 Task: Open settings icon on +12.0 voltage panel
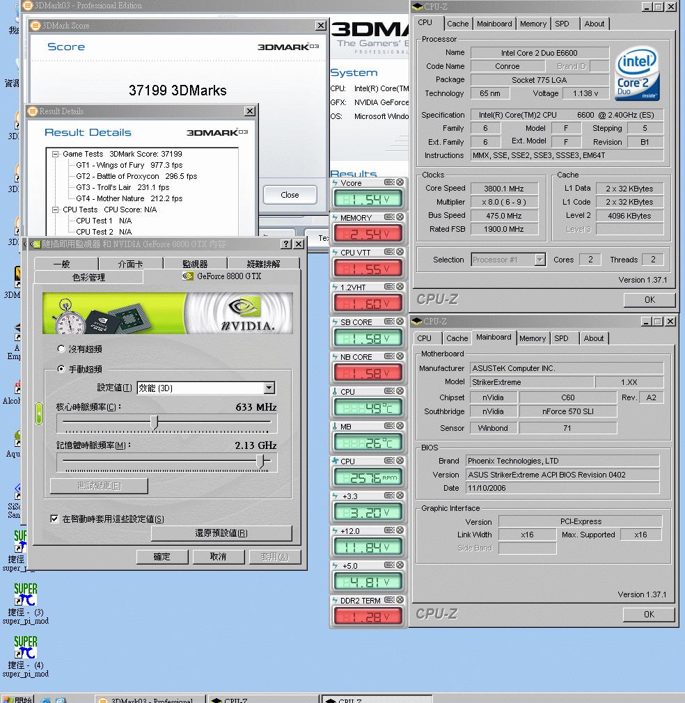(x=388, y=530)
